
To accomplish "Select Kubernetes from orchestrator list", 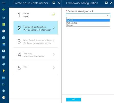I will (88, 23).
